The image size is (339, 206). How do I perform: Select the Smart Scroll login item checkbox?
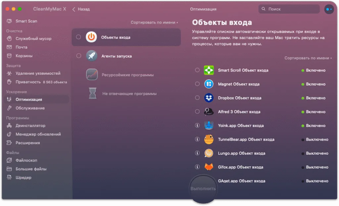pos(197,70)
